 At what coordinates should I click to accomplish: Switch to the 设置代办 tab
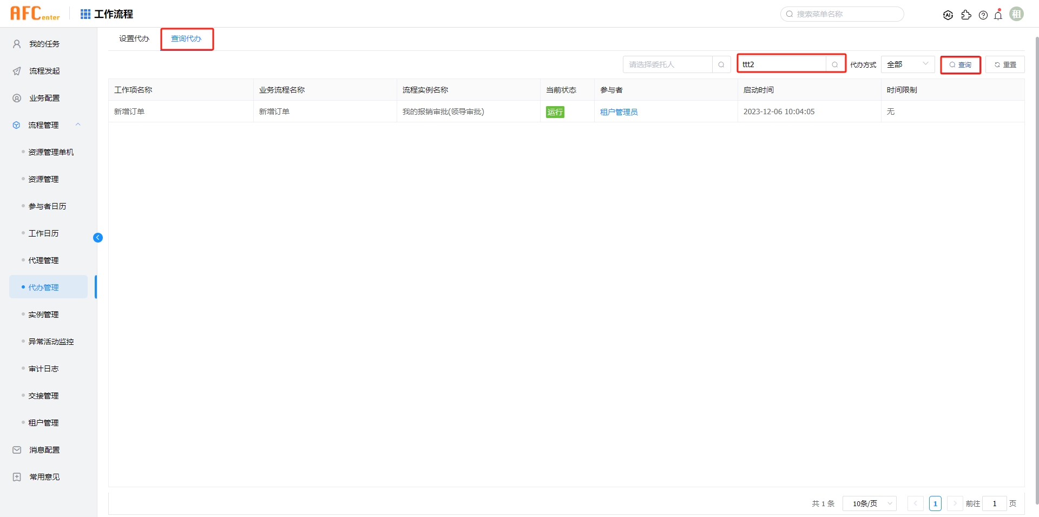[x=133, y=38]
